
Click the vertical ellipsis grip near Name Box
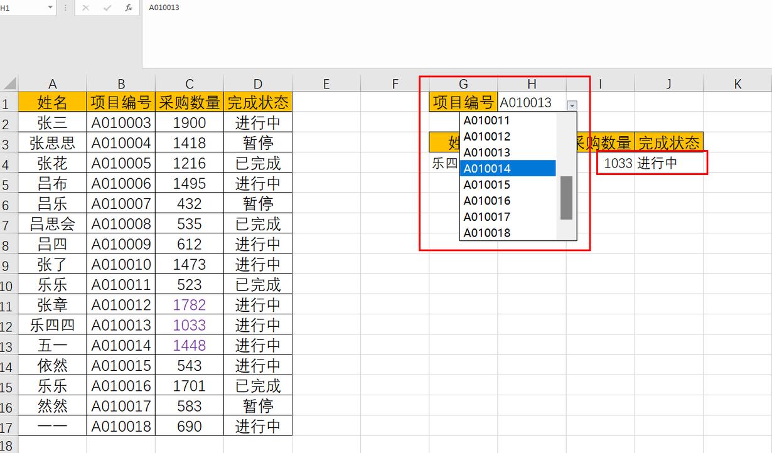click(65, 8)
